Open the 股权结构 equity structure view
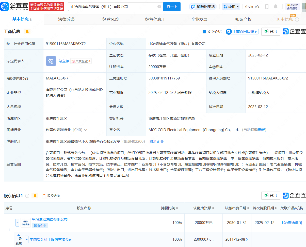306x247 pixels. coord(52,196)
